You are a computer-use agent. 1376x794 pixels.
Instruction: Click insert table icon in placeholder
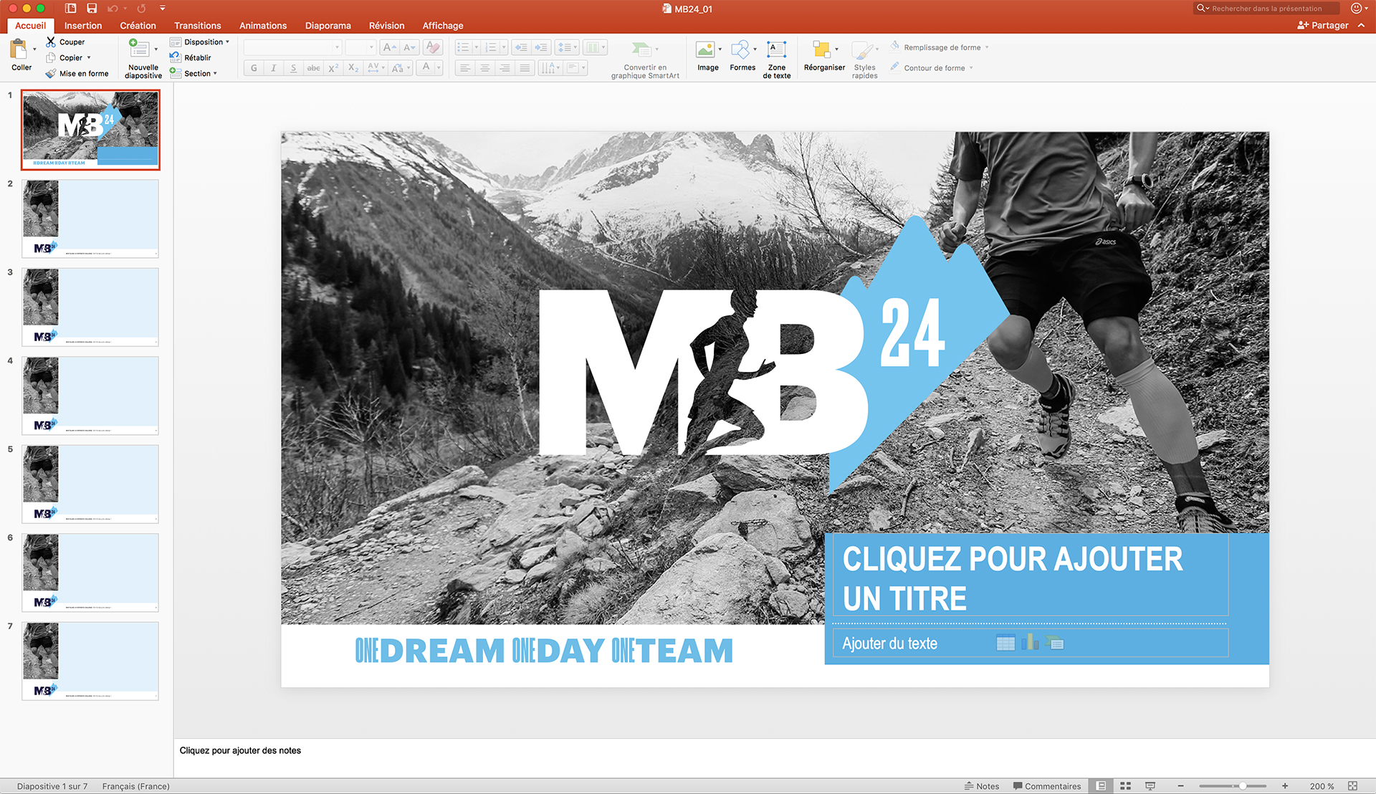1005,643
